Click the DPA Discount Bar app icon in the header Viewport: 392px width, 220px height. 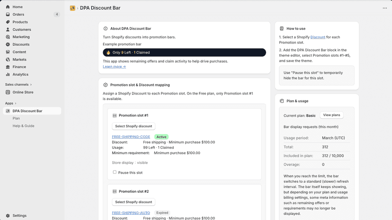72,8
